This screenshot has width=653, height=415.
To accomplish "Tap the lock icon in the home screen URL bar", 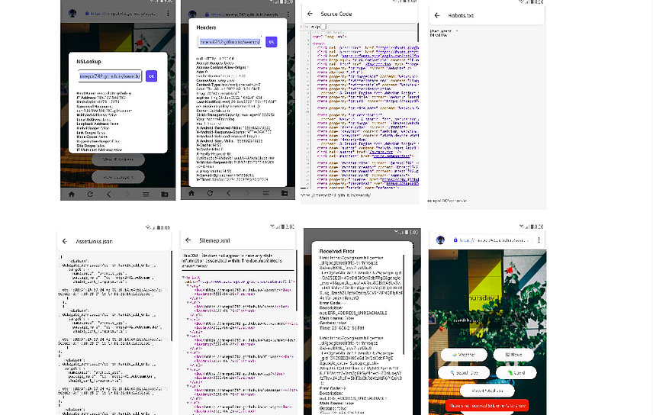I will (455, 240).
